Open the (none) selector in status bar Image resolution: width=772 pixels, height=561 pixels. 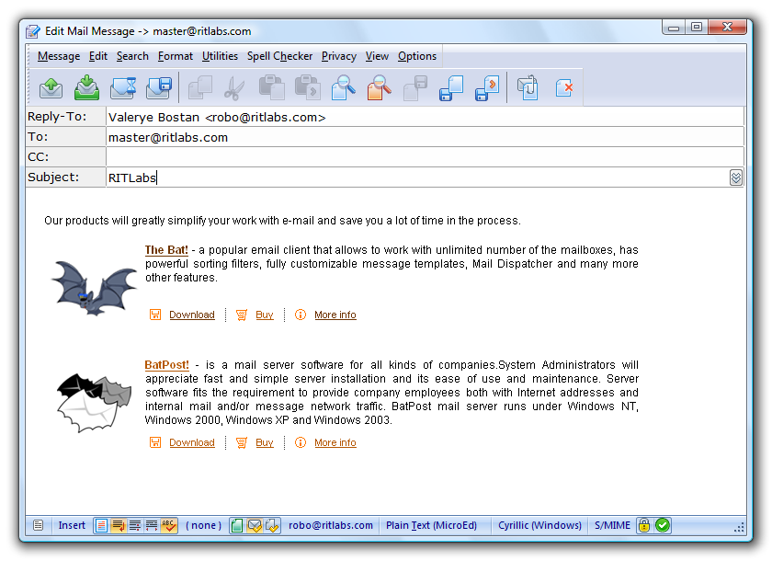pyautogui.click(x=203, y=525)
